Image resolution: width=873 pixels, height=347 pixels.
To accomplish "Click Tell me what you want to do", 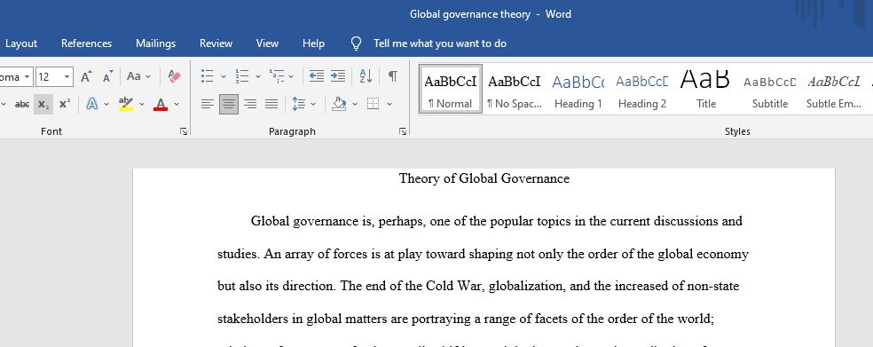I will pyautogui.click(x=440, y=43).
